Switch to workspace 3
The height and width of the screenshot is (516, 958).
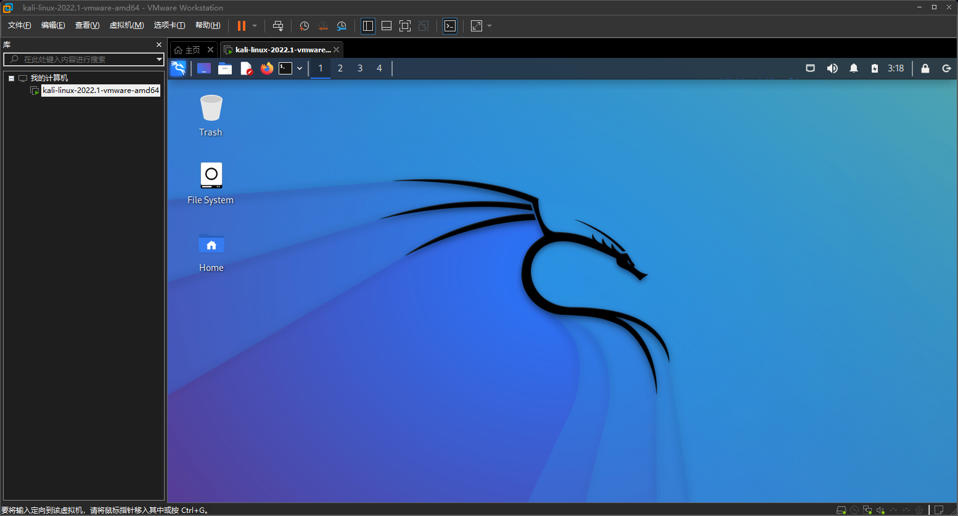click(x=360, y=68)
